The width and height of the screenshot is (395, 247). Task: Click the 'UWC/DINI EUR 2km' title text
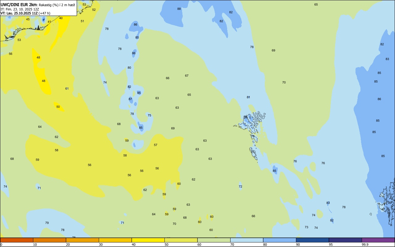[19, 5]
